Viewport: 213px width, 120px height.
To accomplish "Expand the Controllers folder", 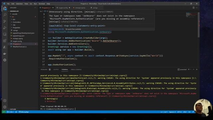I will click(23, 22).
